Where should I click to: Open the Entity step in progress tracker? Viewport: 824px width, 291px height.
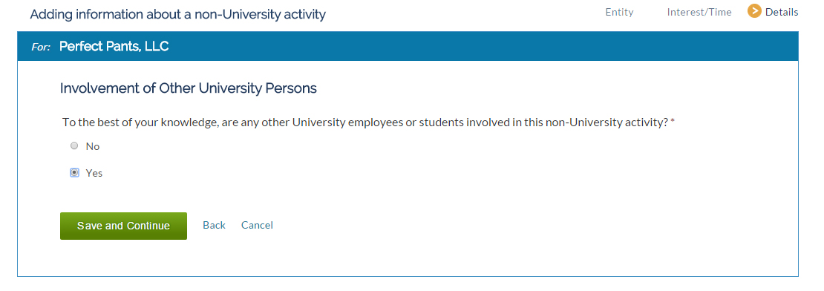coord(619,12)
